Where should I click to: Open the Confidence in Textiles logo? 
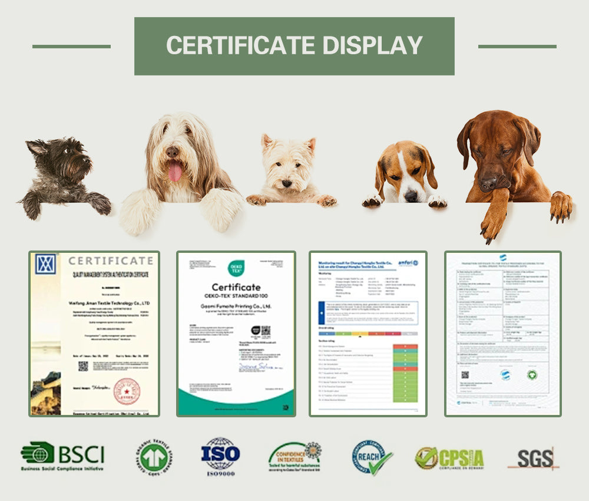coord(294,457)
